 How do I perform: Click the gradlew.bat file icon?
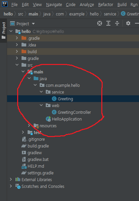click(24, 159)
